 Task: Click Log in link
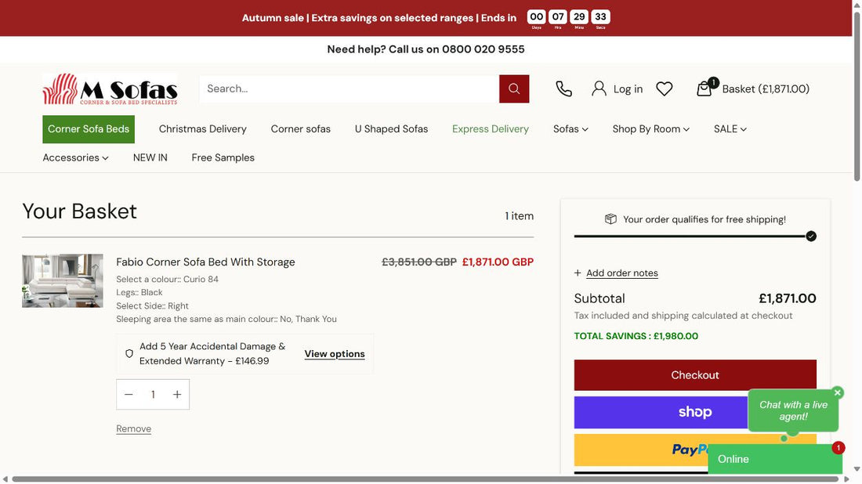(x=628, y=89)
